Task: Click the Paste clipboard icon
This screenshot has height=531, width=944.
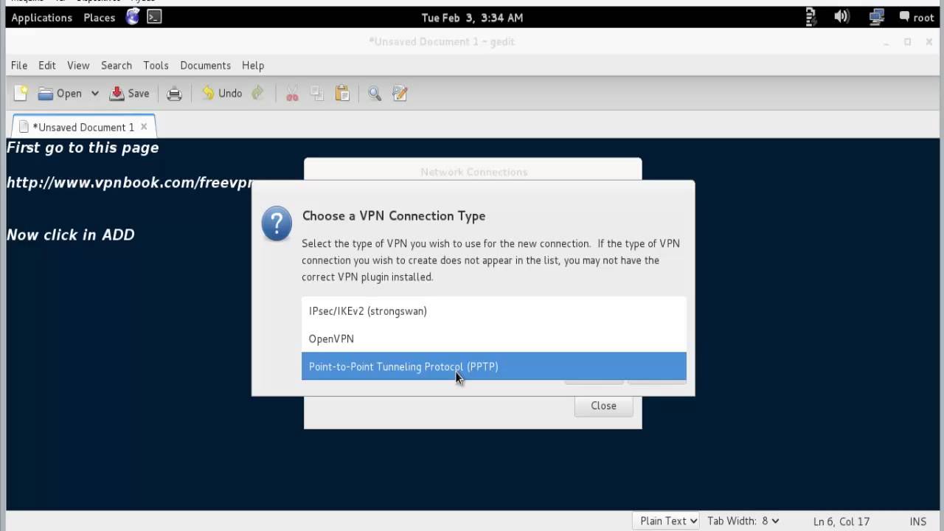Action: point(342,94)
